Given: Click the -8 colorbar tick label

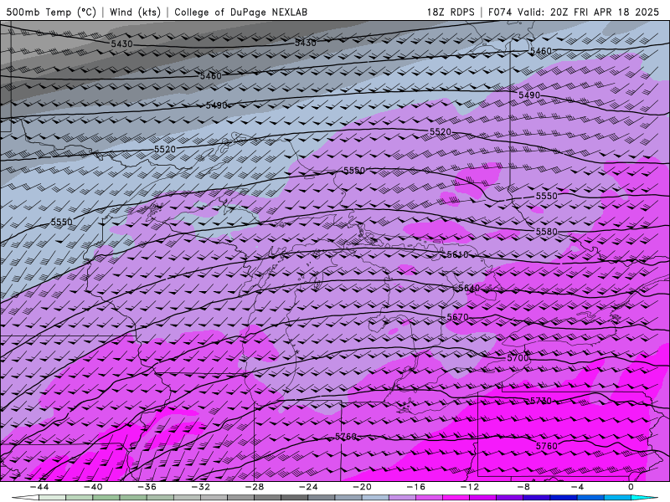Looking at the screenshot, I should click(523, 487).
